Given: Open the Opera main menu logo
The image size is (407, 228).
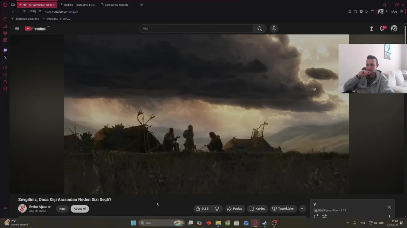Looking at the screenshot, I should point(5,5).
